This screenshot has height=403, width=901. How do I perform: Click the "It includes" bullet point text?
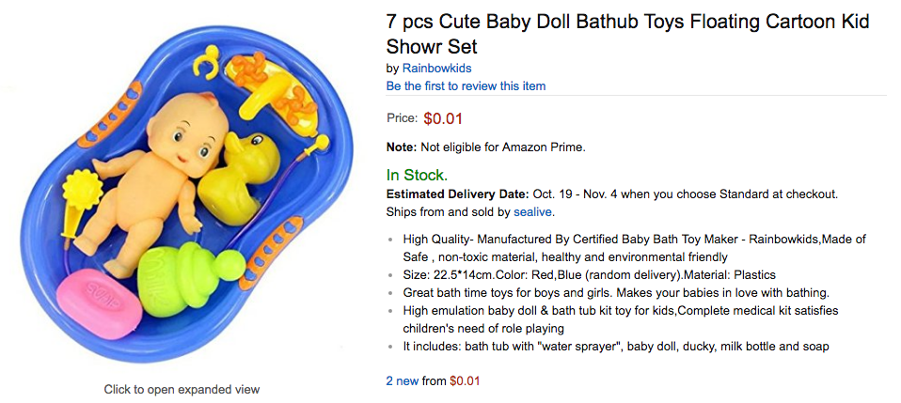click(x=616, y=347)
